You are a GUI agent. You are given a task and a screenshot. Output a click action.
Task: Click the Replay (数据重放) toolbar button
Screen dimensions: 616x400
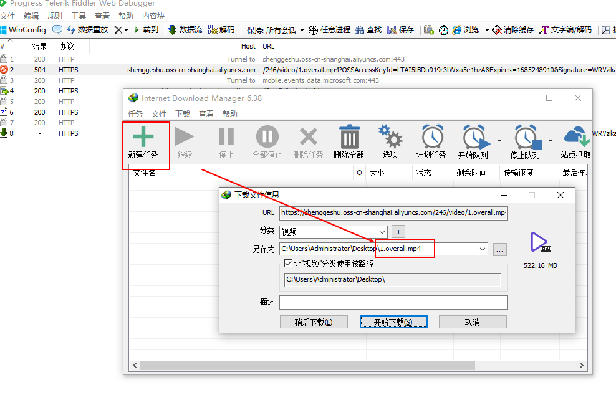88,30
